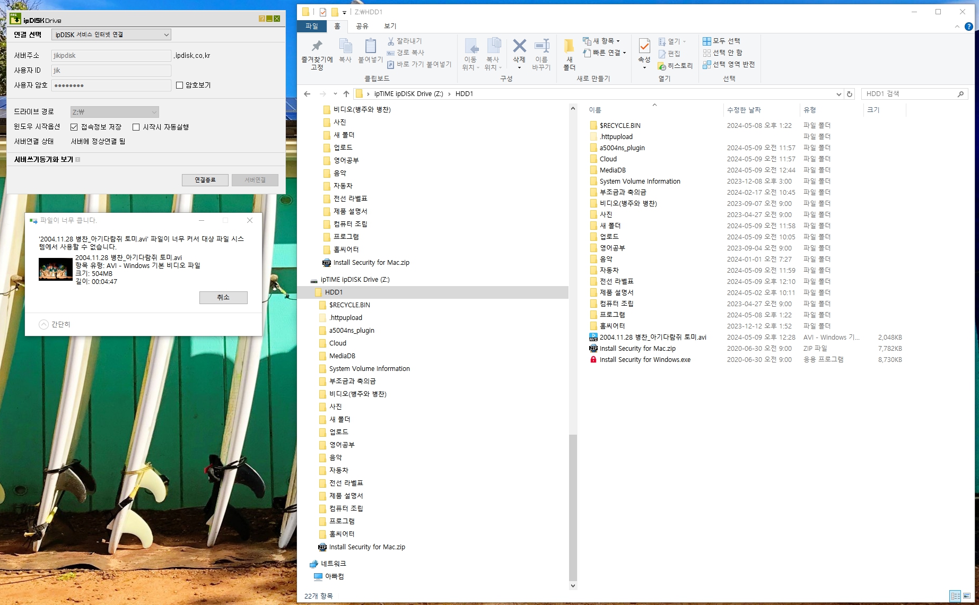Sort by Date modified column header
The image size is (979, 605).
(762, 110)
